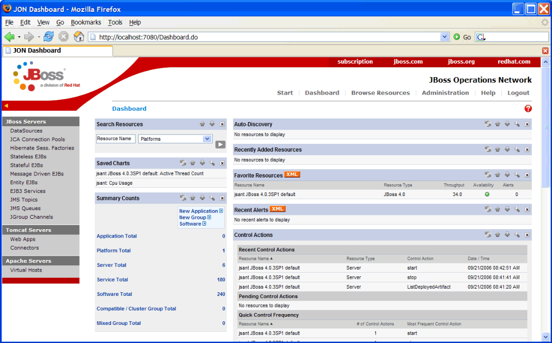
Task: Remove the Recent Alerts portlet
Action: 527,209
